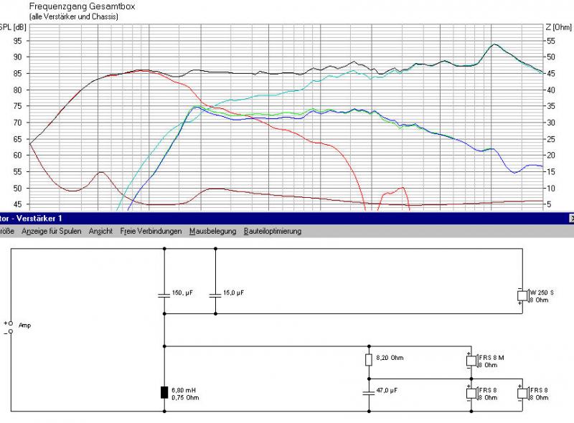Open the Freie Verbindungen menu
The height and width of the screenshot is (423, 574).
click(151, 232)
